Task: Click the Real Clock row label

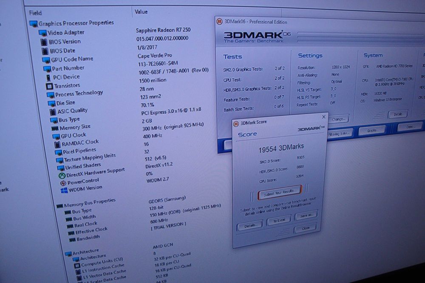Action: [x=86, y=224]
